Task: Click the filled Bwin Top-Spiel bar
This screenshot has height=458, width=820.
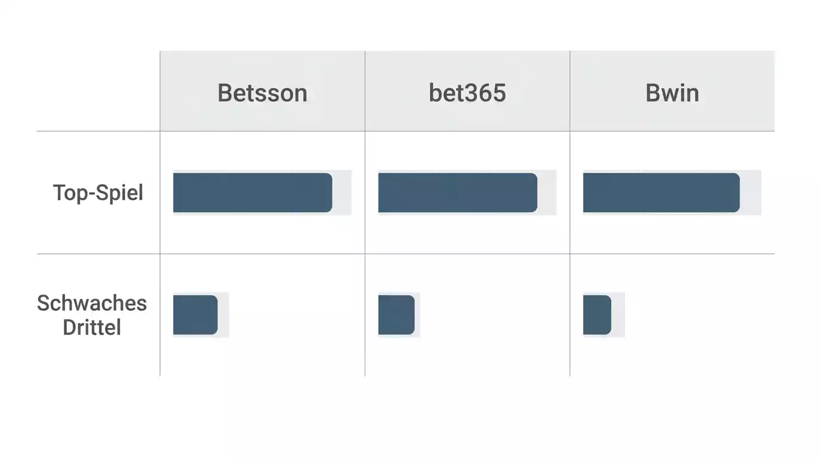Action: point(661,193)
